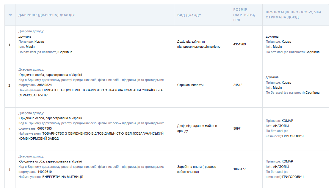
Task: Click the 'ДЖЕРЕЛО (ДЖЕРЕЛА) ДОХОДУ' column header
Action: pyautogui.click(x=95, y=15)
